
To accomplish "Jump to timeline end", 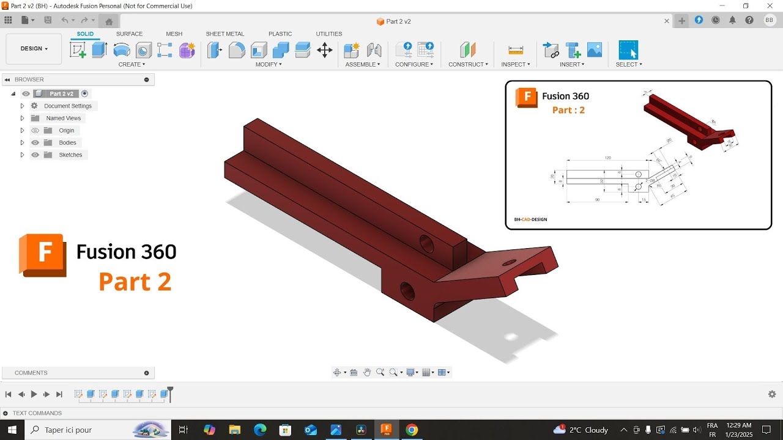I will (x=59, y=394).
